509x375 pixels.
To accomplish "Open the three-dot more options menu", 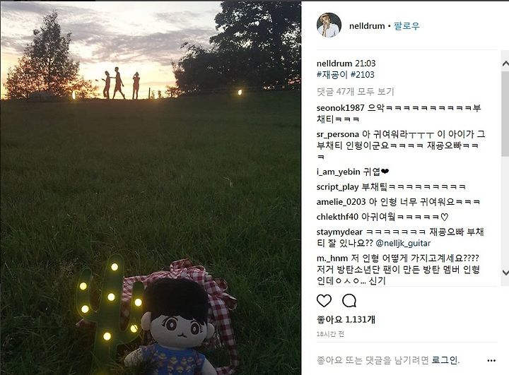I will 491,360.
